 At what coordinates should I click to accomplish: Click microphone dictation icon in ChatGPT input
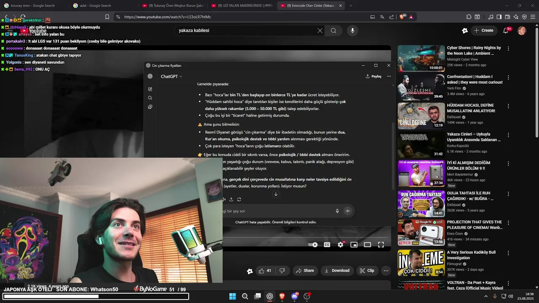337,211
